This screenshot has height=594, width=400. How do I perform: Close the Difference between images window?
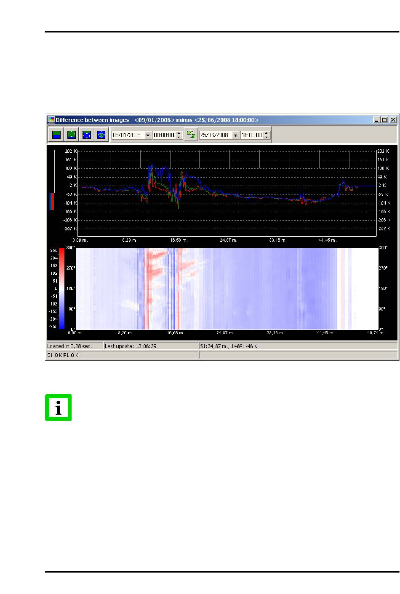(393, 120)
